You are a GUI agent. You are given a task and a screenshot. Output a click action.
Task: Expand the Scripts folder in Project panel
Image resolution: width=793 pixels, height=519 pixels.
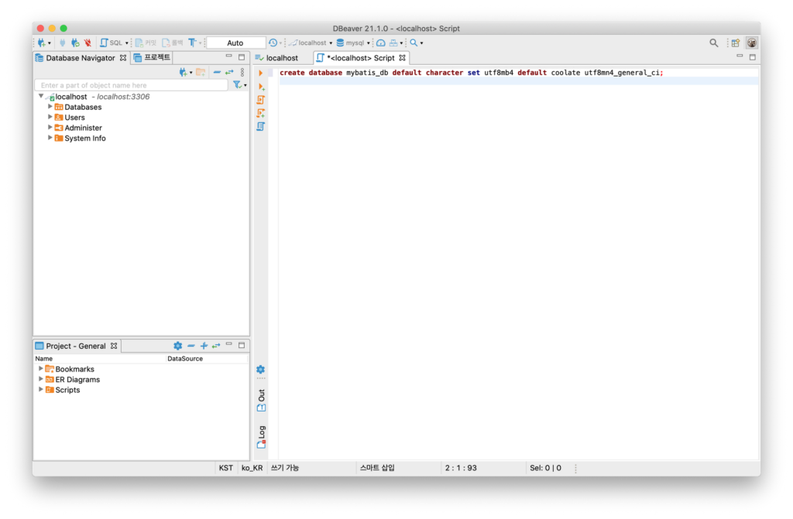tap(41, 390)
